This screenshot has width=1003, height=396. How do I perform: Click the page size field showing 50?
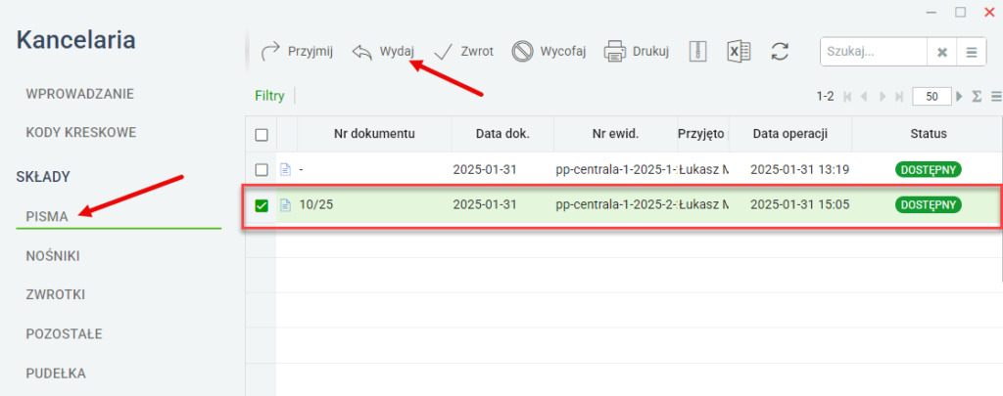(x=932, y=97)
